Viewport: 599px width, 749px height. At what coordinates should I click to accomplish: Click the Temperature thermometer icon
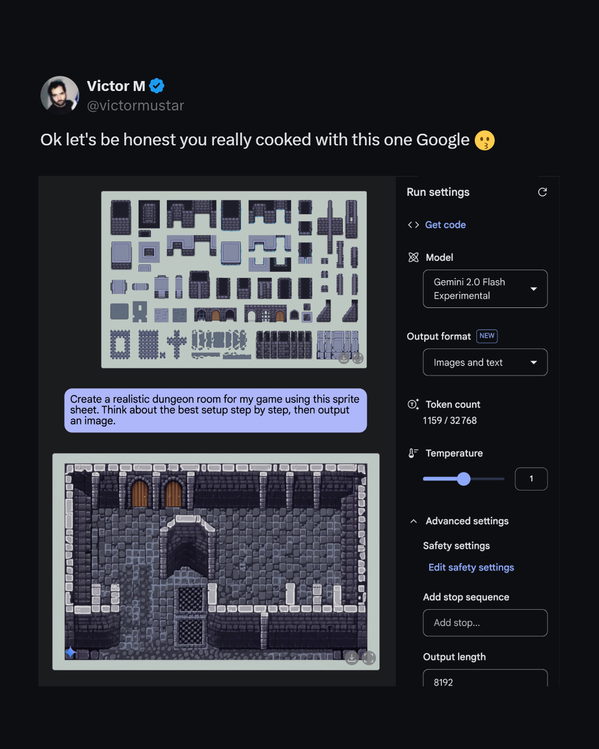pos(413,453)
